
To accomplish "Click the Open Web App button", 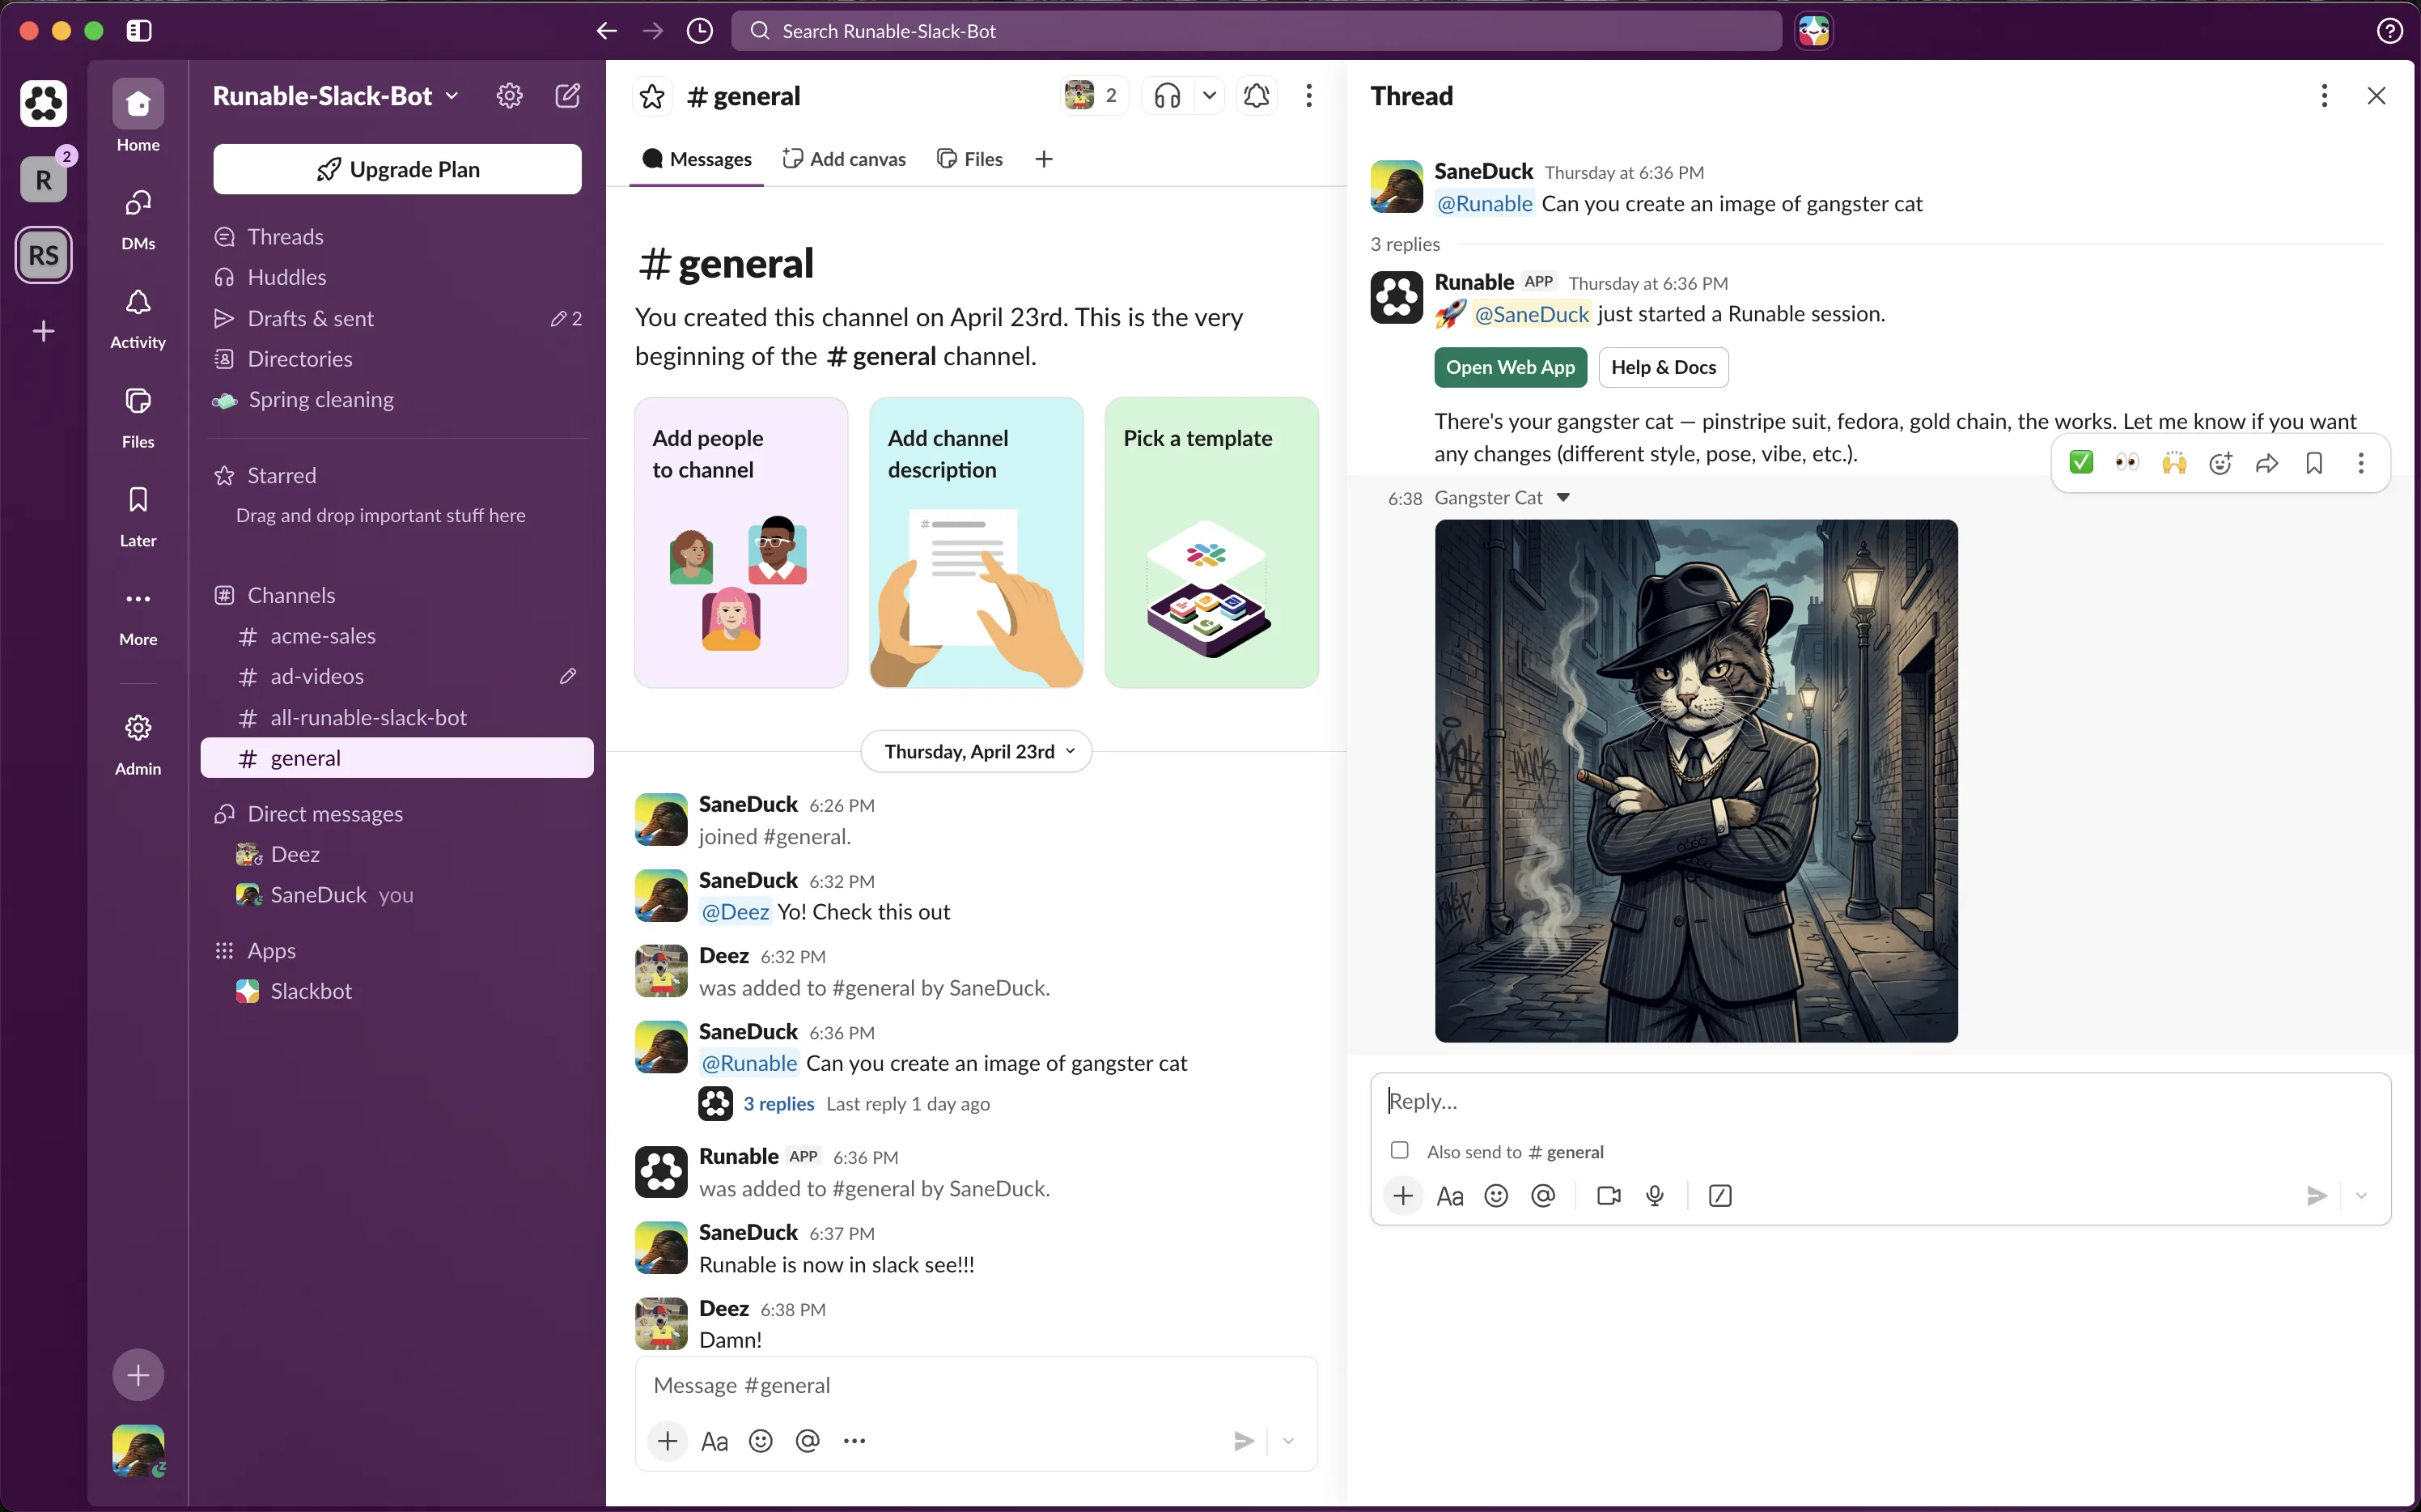I will 1511,367.
